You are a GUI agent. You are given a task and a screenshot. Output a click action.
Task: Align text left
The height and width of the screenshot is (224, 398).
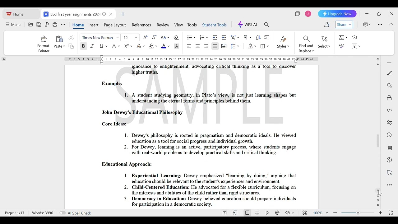(189, 46)
